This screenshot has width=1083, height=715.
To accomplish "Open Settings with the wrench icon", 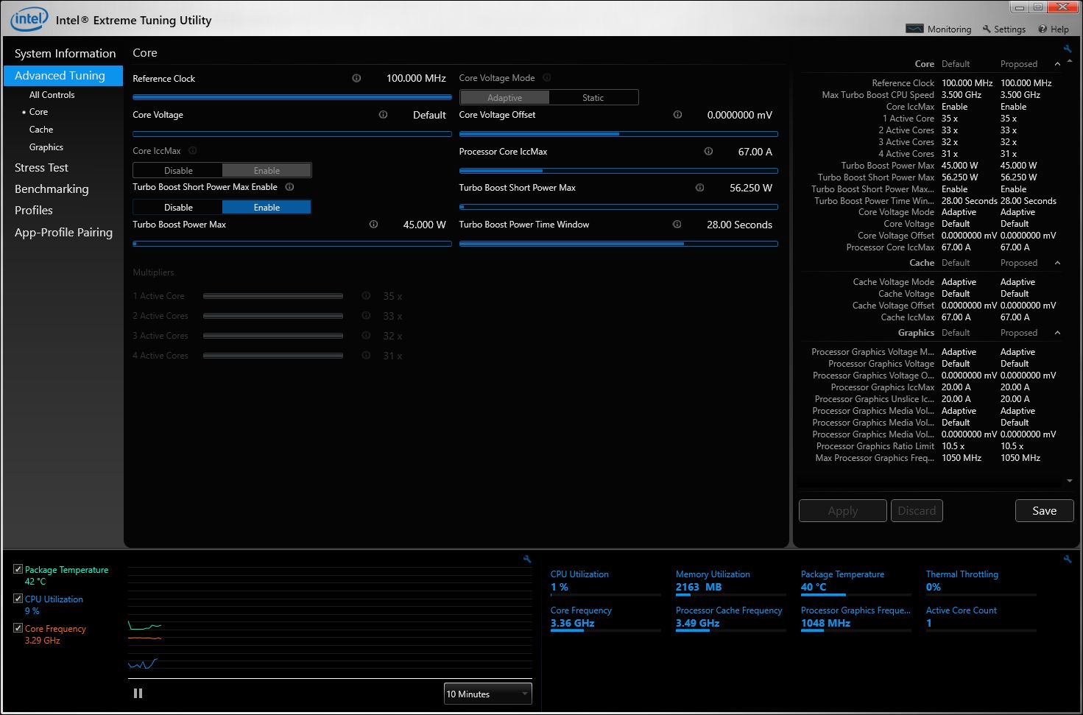I will (x=1003, y=29).
